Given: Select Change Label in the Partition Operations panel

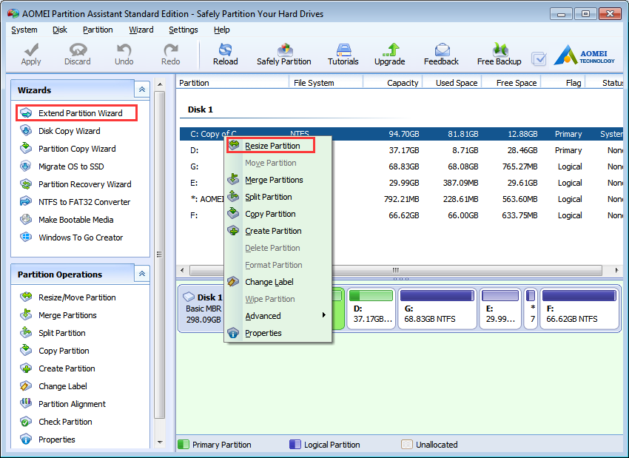Looking at the screenshot, I should click(53, 386).
